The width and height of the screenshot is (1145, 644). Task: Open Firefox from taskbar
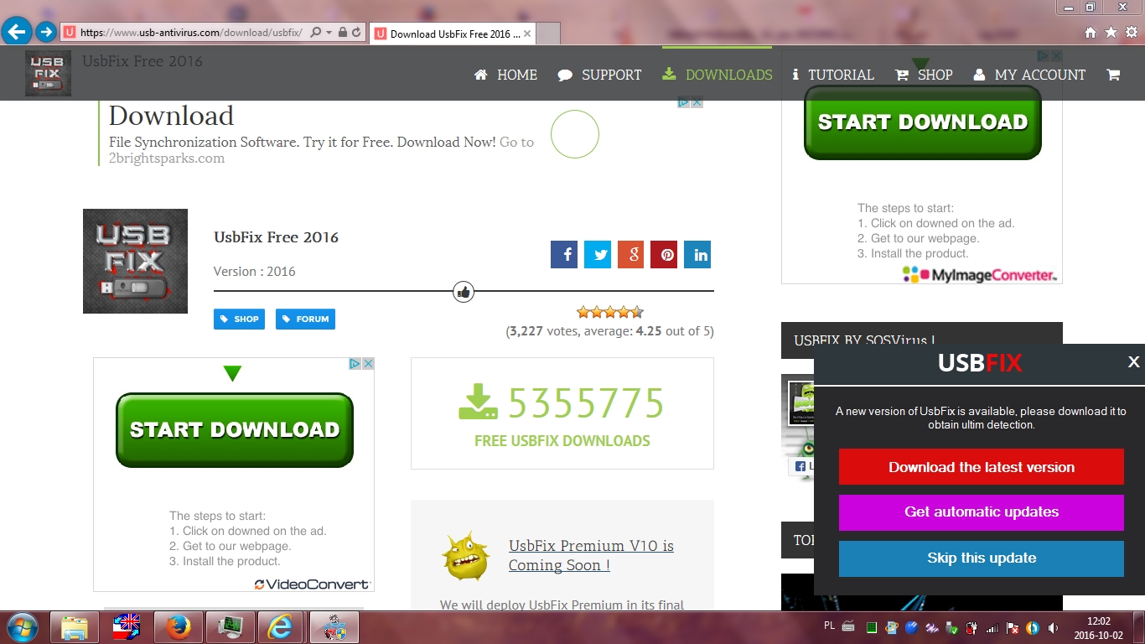178,626
